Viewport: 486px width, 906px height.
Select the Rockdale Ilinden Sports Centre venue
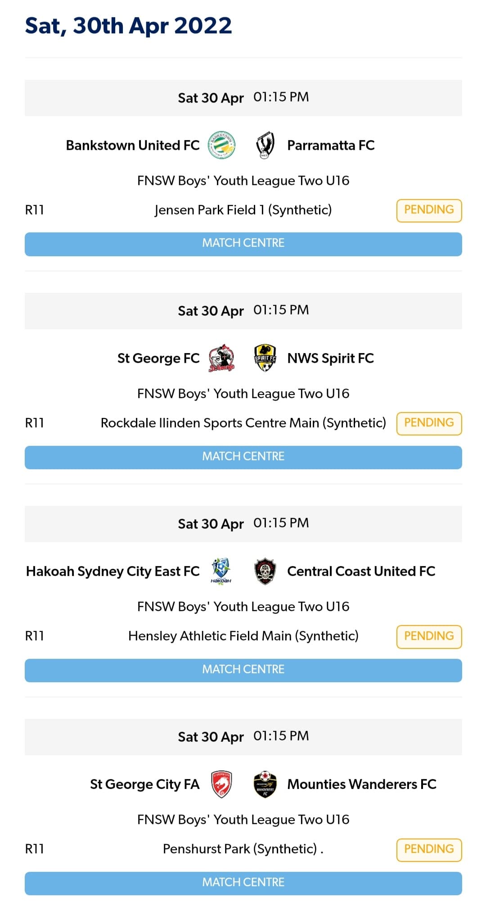(x=243, y=423)
